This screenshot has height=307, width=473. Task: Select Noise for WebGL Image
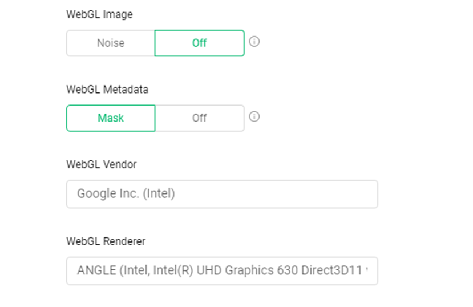click(x=111, y=43)
